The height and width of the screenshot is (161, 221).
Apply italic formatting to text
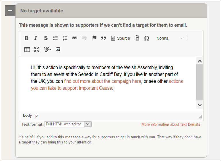coord(36,38)
